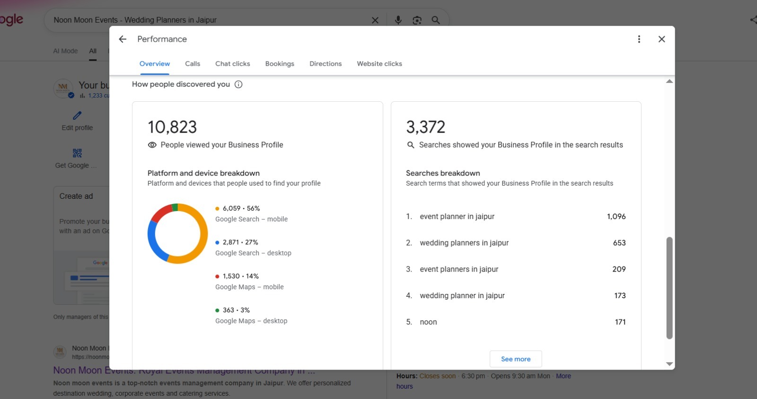
Task: Click the blue Google Search desktop legend dot
Action: pyautogui.click(x=217, y=242)
